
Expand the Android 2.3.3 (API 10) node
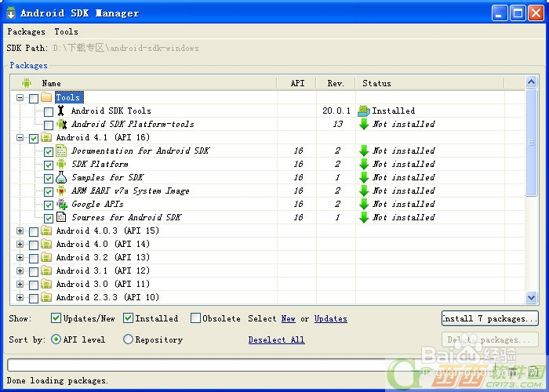[20, 297]
